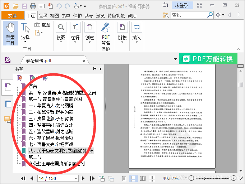
Task: Open the customize quick access toolbar arrow
Action: tap(85, 6)
